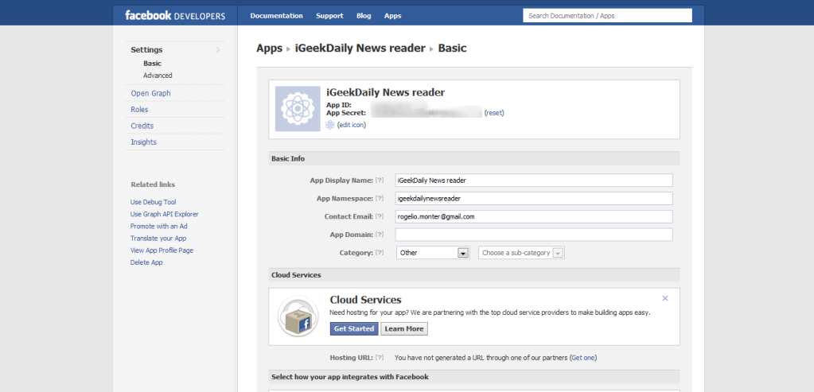Open the Apps menu in top bar
Image resolution: width=814 pixels, height=392 pixels.
[x=392, y=15]
